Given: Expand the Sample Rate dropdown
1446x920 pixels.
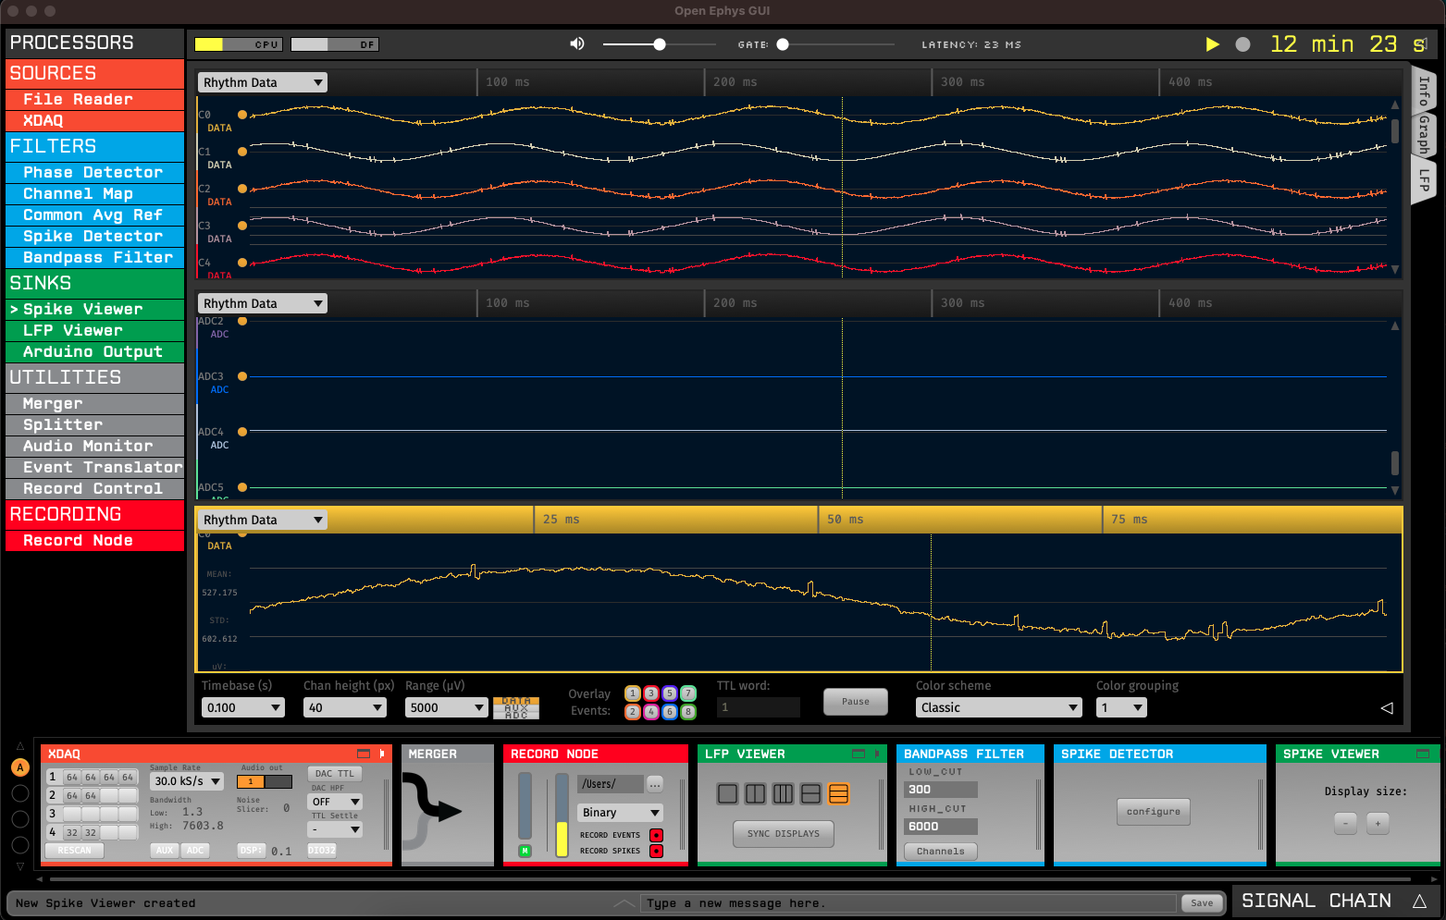Looking at the screenshot, I should [187, 781].
